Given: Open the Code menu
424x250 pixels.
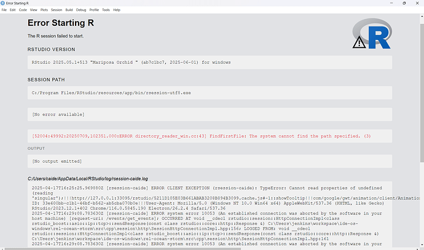Looking at the screenshot, I should tap(23, 10).
